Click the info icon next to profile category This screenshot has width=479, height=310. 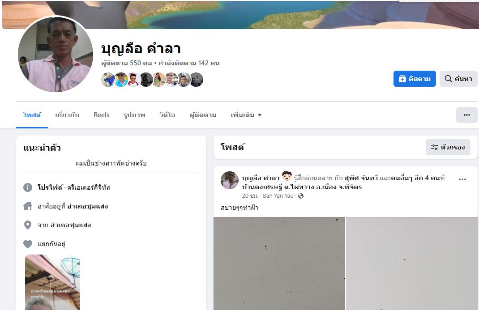pos(28,187)
